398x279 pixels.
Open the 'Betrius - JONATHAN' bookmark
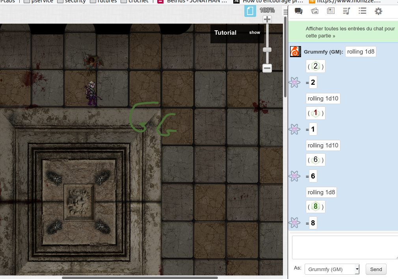192,1
